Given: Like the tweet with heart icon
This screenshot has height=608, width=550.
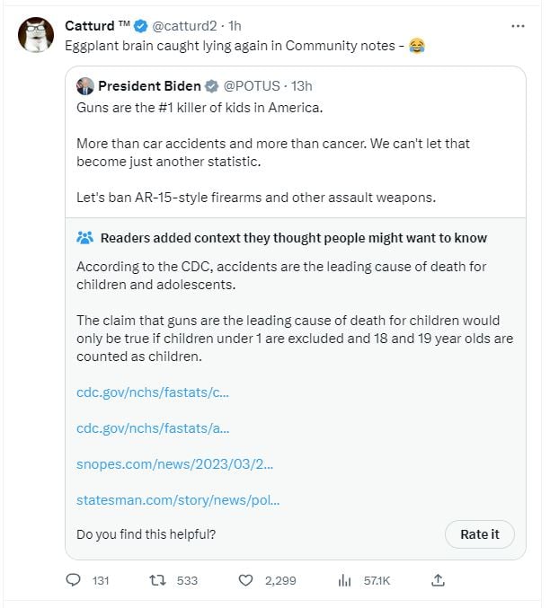Looking at the screenshot, I should click(245, 581).
